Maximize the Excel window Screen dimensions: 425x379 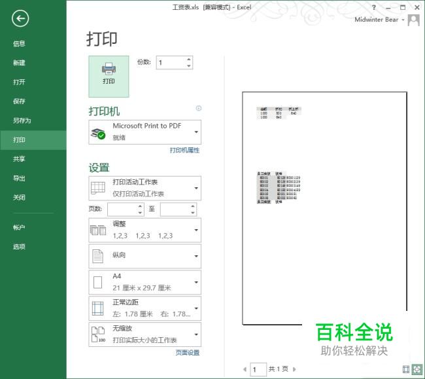point(403,7)
